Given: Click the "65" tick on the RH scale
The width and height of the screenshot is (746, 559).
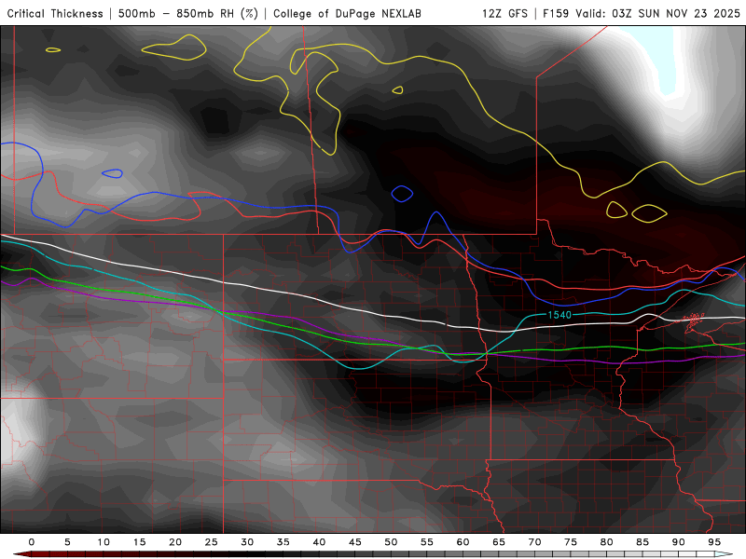Looking at the screenshot, I should [x=499, y=542].
